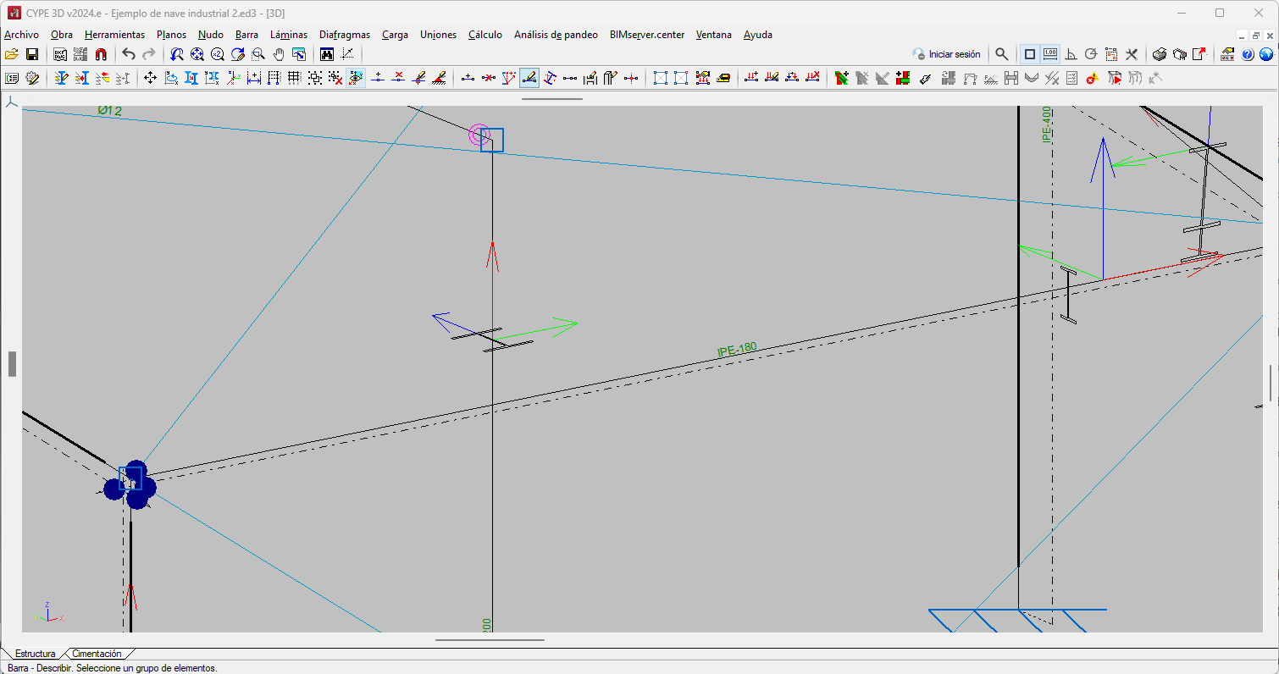Click the red magnet snap icon
This screenshot has height=674, width=1279.
click(101, 54)
